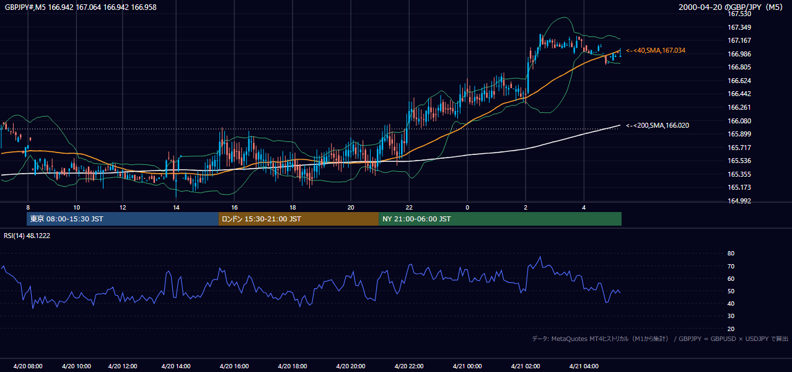Click the '2000-04-20 のGBP/JPY (M5)' header label
792x372 pixels.
click(x=731, y=7)
